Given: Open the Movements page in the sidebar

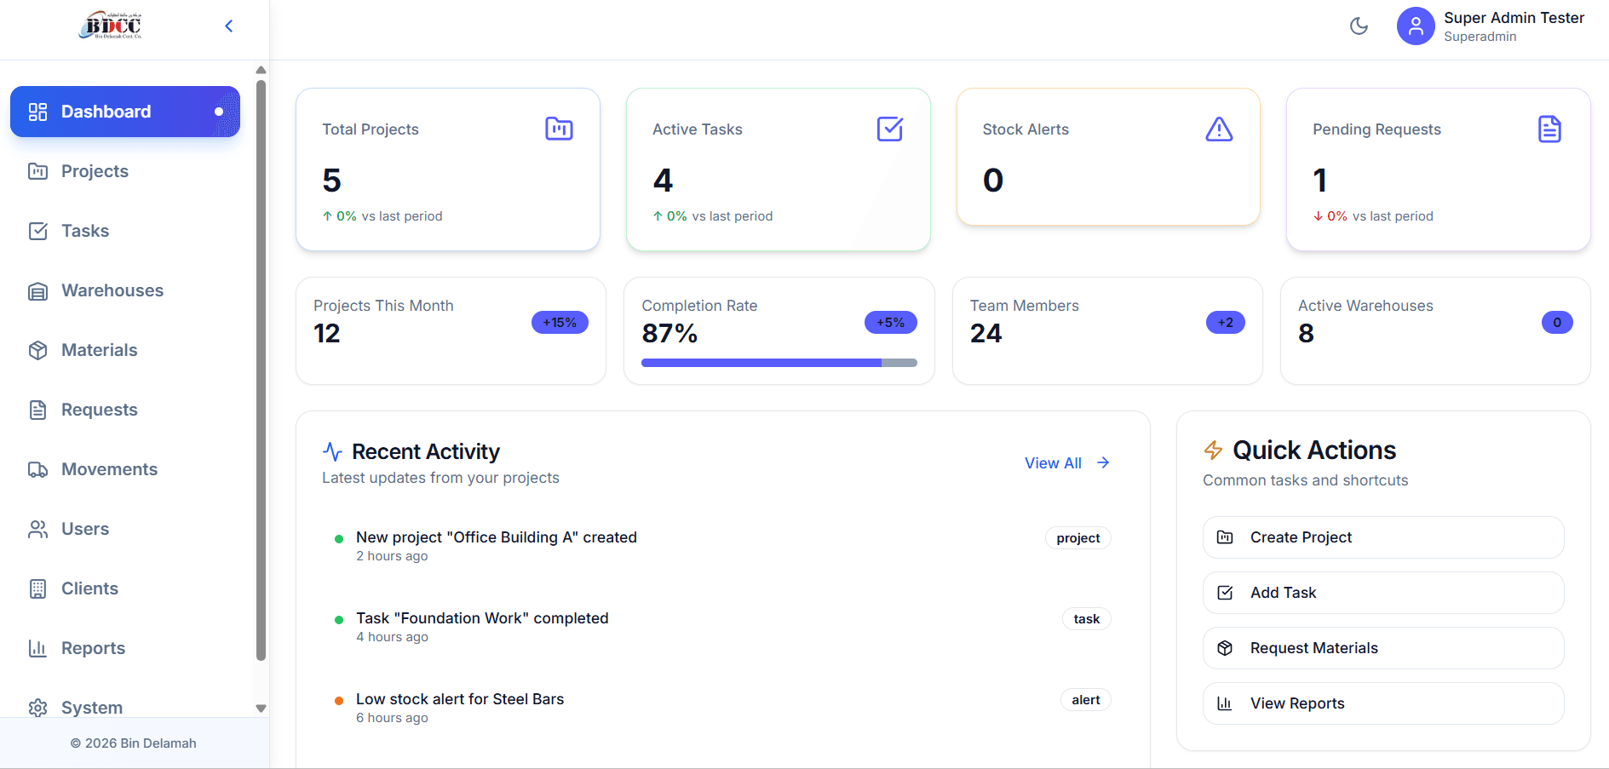Looking at the screenshot, I should pos(109,469).
